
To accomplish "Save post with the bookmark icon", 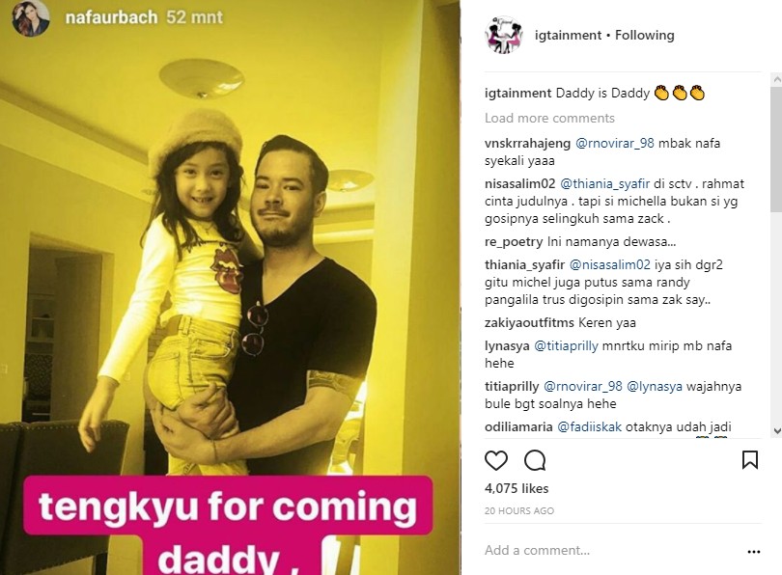I will click(749, 460).
